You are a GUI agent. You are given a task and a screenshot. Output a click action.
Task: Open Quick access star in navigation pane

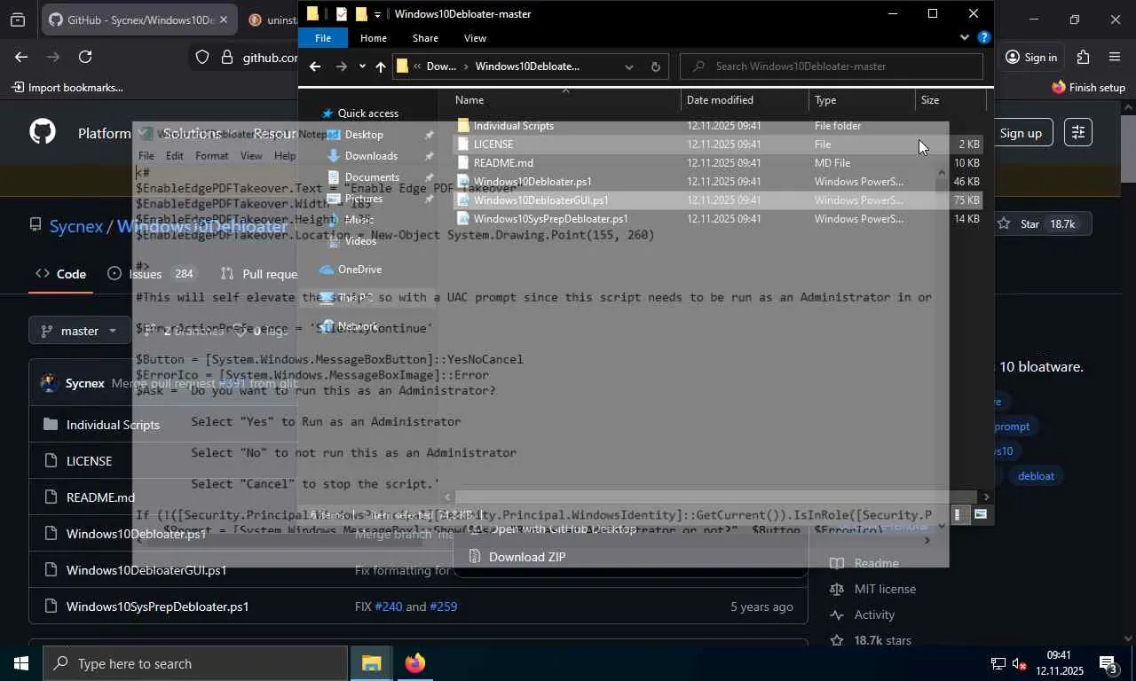[327, 113]
